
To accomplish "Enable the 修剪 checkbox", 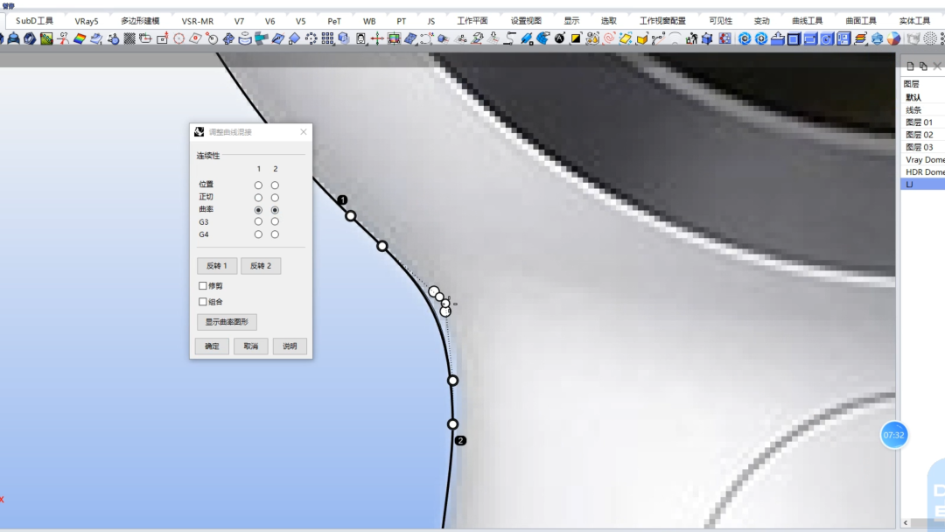I will (202, 285).
